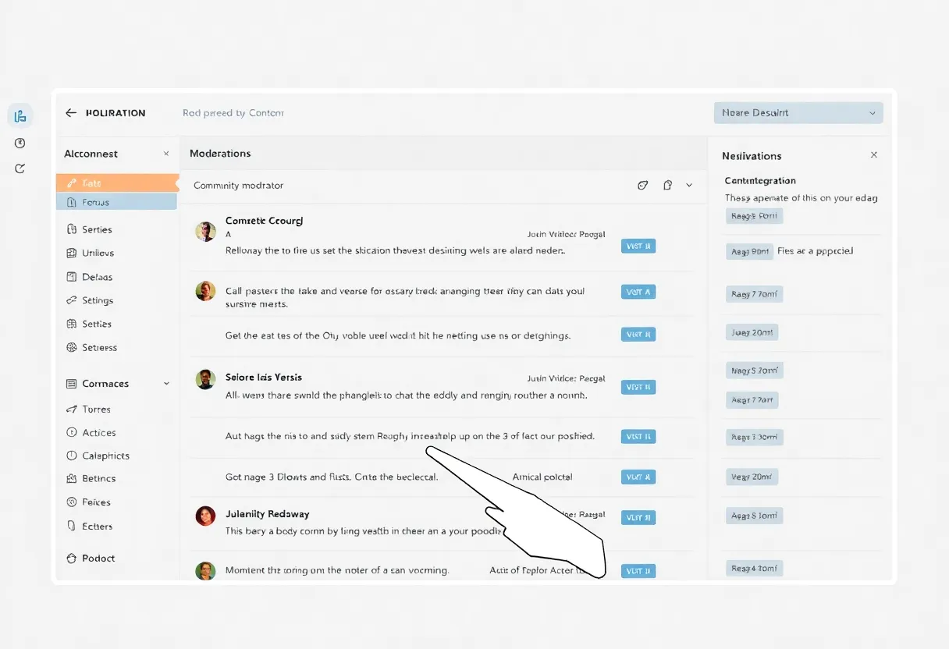This screenshot has height=649, width=949.
Task: Click the Contantegration notification heading
Action: [x=760, y=181]
